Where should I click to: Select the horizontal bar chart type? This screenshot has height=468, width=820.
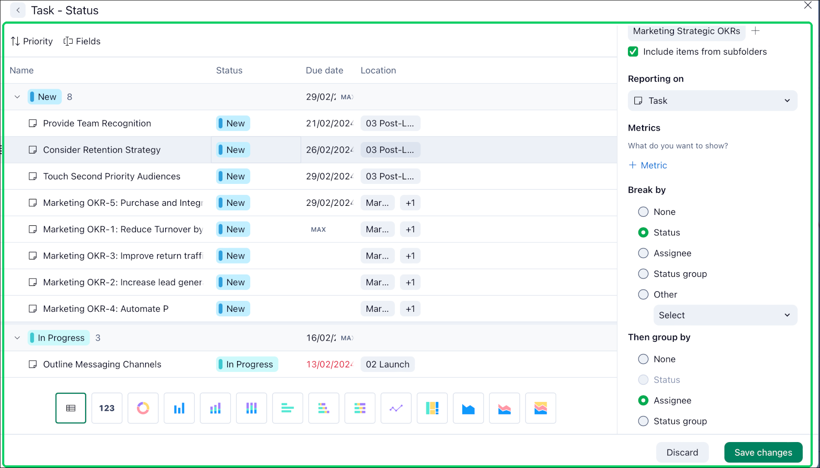point(287,408)
